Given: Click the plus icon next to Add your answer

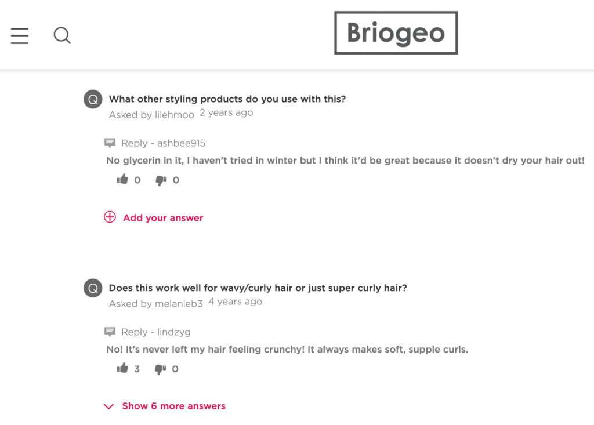Looking at the screenshot, I should 110,217.
